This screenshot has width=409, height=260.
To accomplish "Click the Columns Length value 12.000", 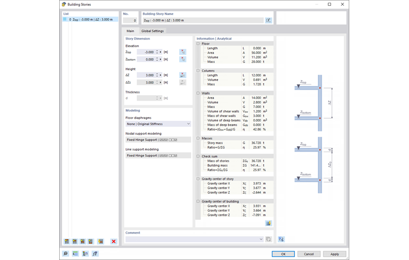I will point(256,75).
